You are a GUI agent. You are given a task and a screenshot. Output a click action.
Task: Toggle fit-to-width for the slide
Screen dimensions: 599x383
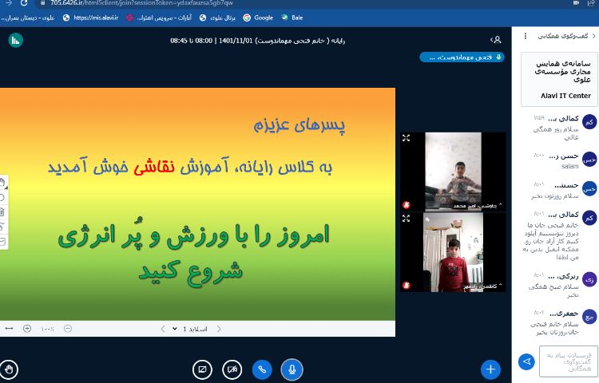[x=9, y=329]
